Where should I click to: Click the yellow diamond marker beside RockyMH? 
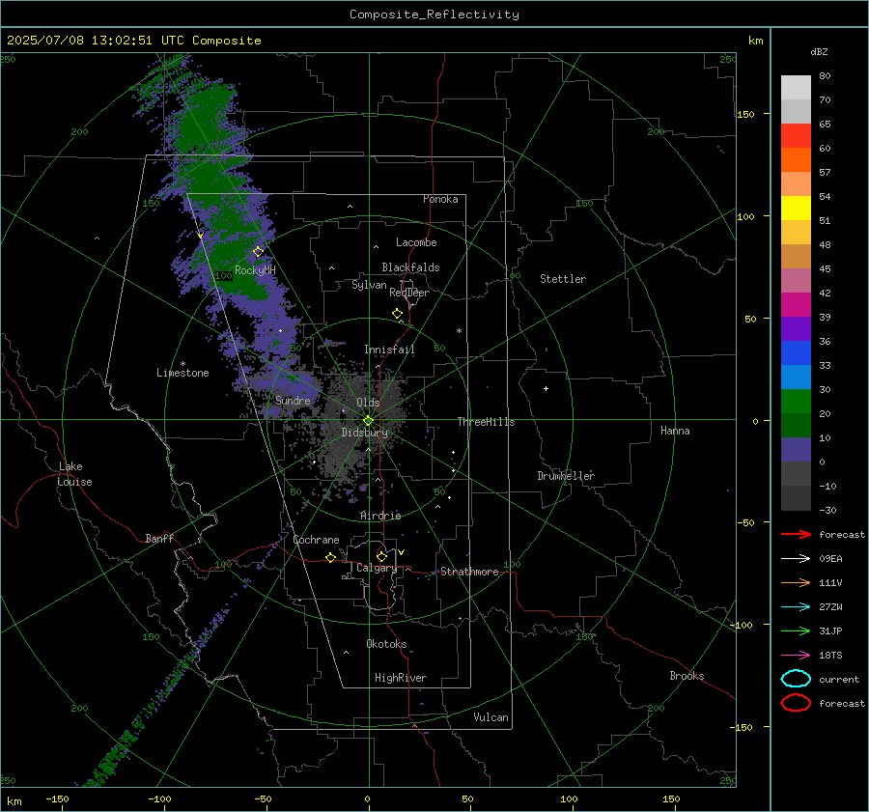coord(258,252)
